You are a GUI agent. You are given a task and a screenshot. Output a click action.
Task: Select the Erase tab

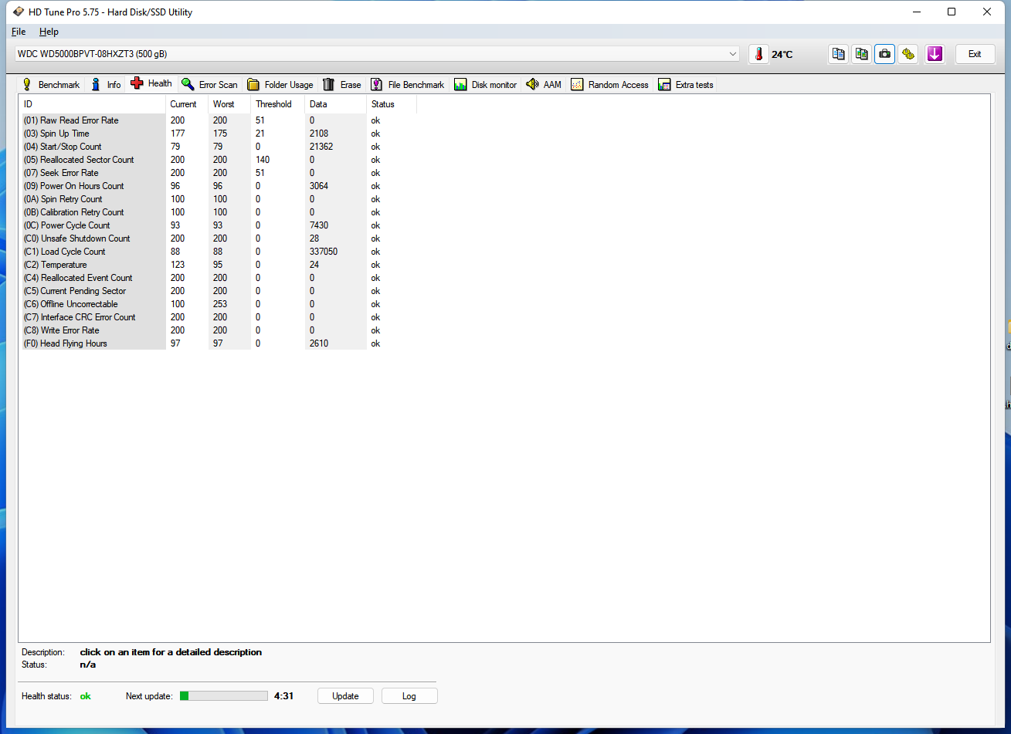341,85
